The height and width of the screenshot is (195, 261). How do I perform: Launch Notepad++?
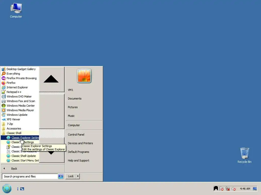[x=20, y=92]
